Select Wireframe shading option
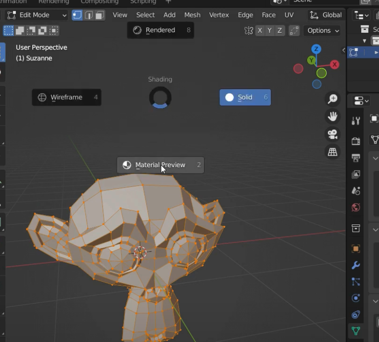 (x=66, y=97)
